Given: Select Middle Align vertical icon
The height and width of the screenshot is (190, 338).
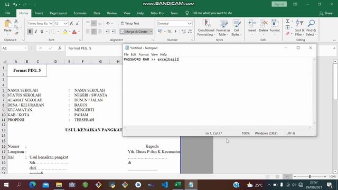Looking at the screenshot, I should click(94, 23).
